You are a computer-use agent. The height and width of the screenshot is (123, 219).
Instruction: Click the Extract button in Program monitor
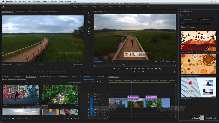click(x=152, y=69)
